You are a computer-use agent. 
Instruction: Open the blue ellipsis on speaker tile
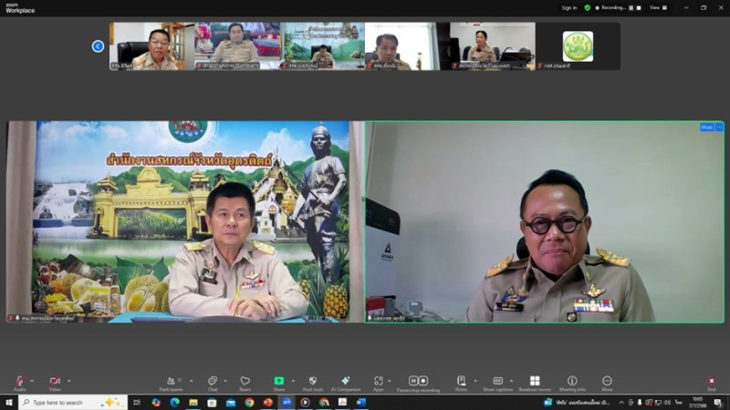click(x=719, y=127)
